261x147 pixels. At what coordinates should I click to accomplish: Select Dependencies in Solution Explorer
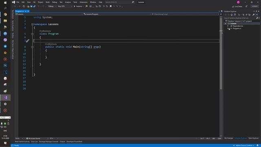238,26
